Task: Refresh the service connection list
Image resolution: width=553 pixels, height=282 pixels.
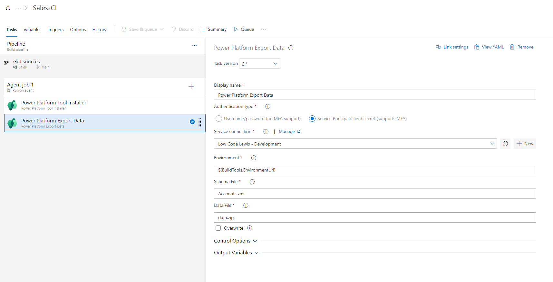Action: 505,144
